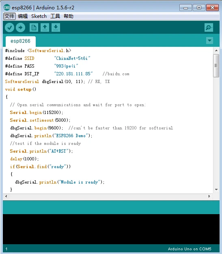The width and height of the screenshot is (222, 254).
Task: Save the sketch with the down-arrow icon
Action: [56, 27]
